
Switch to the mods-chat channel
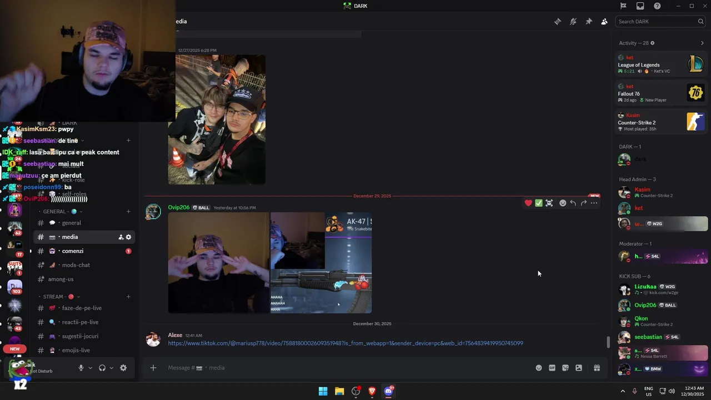(x=84, y=265)
